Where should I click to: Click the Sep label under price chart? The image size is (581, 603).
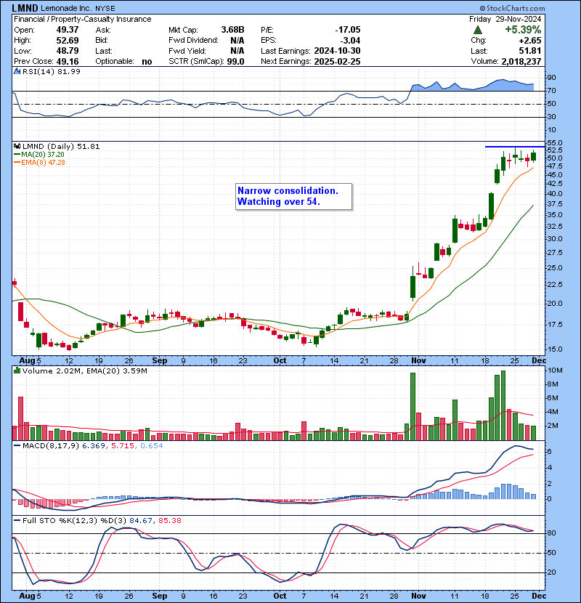(x=160, y=361)
